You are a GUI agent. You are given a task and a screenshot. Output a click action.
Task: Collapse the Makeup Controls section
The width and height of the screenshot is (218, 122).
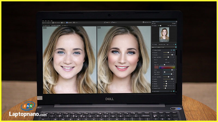point(153,50)
